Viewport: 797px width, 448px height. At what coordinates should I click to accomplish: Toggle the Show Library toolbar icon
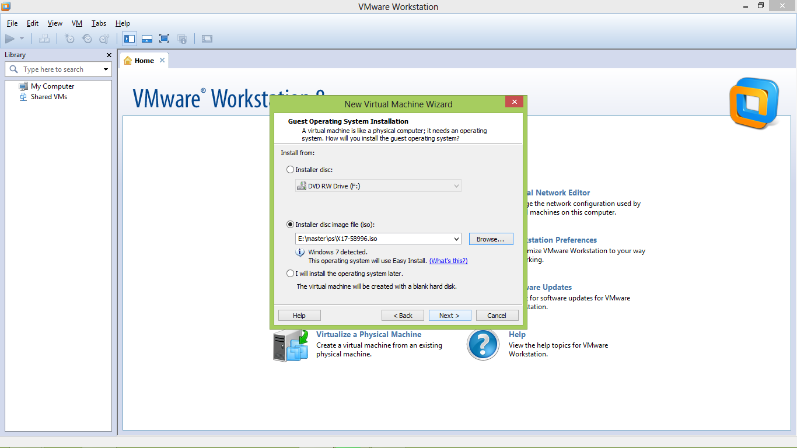tap(130, 38)
